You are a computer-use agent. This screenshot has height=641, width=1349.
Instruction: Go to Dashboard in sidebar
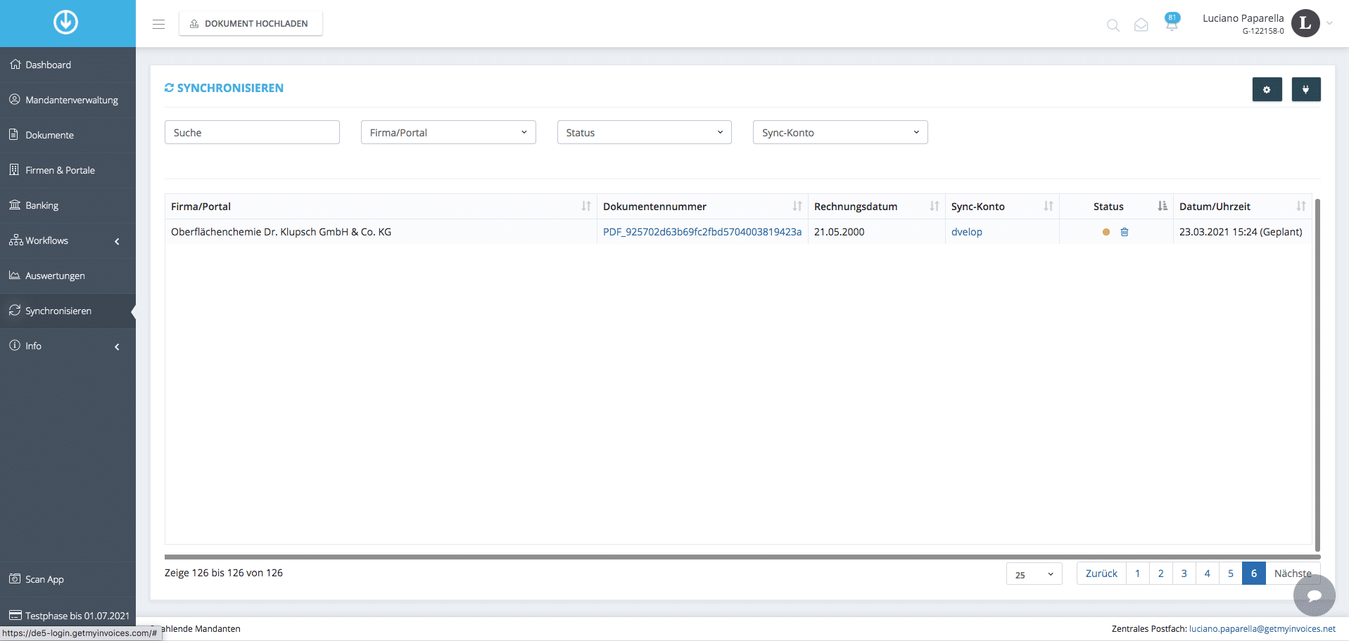68,65
